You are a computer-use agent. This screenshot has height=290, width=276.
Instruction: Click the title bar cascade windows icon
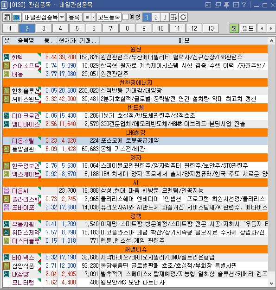[x=218, y=5]
